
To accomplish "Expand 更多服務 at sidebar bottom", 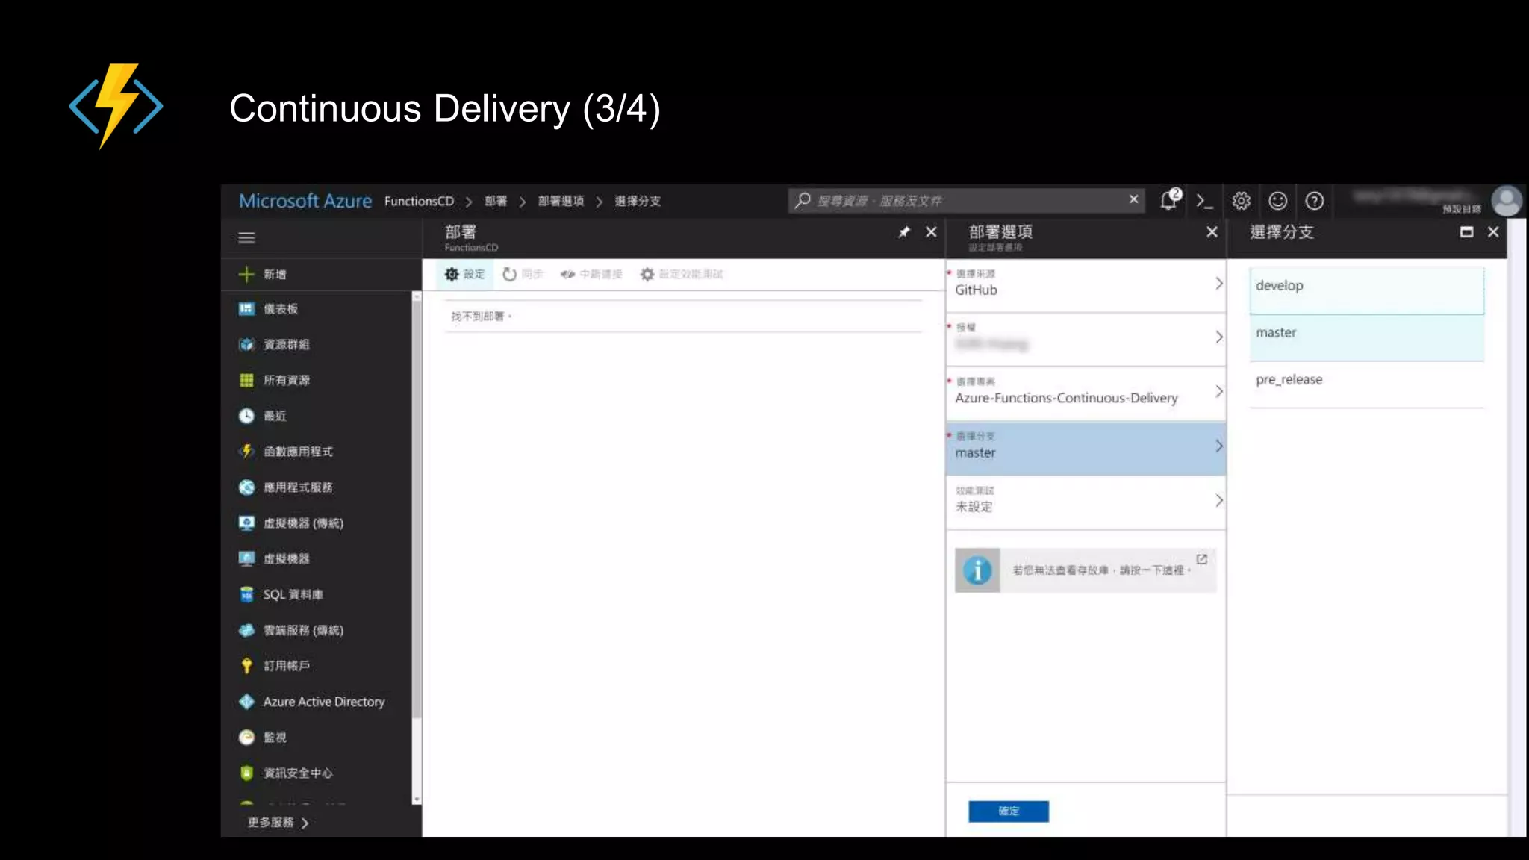I will (278, 822).
